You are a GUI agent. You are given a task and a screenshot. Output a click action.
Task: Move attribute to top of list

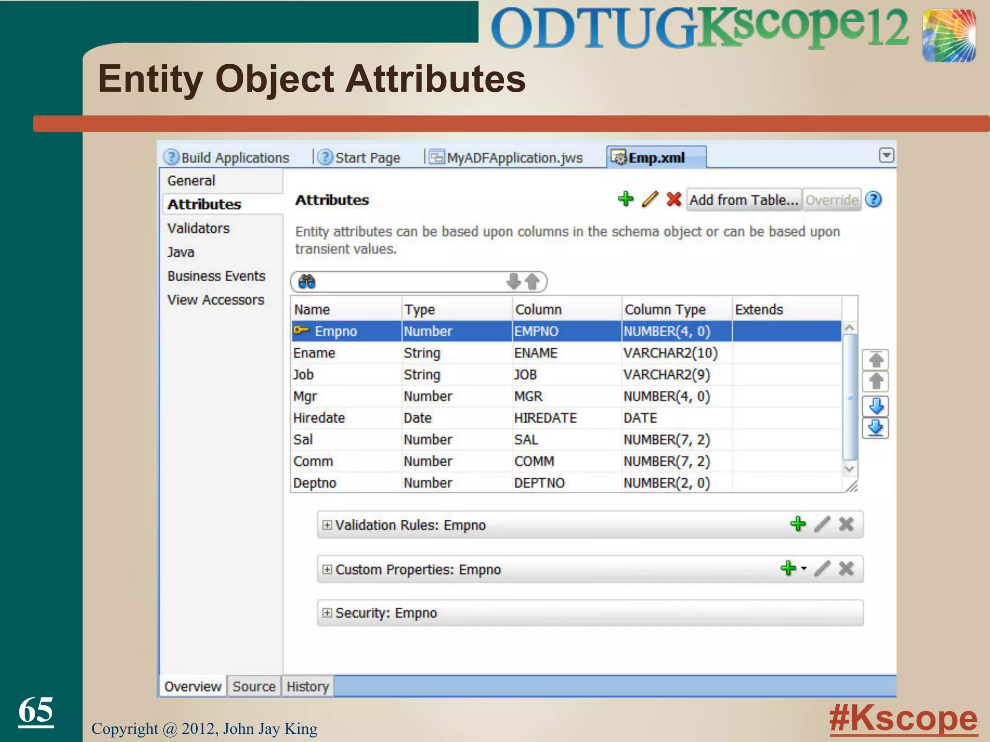[x=876, y=360]
